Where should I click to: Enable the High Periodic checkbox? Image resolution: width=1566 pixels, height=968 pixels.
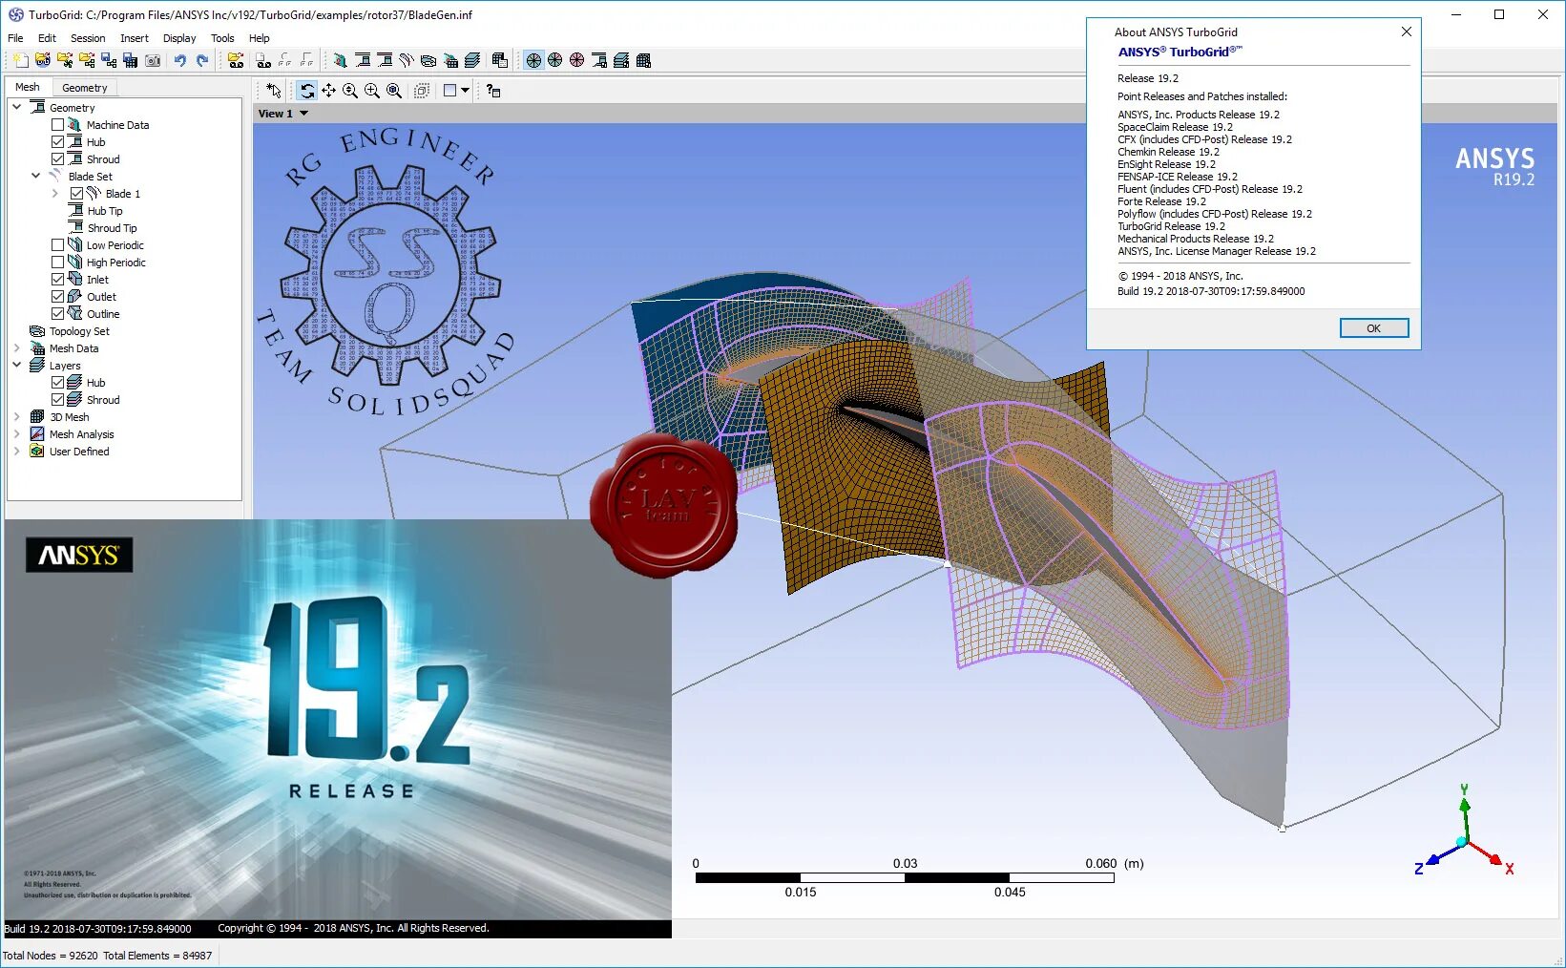pos(58,263)
